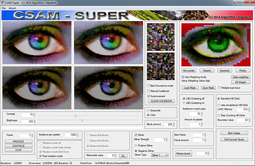This screenshot has width=255, height=166.
Task: Click the Block amount spinner arrows
Action: pos(174,125)
